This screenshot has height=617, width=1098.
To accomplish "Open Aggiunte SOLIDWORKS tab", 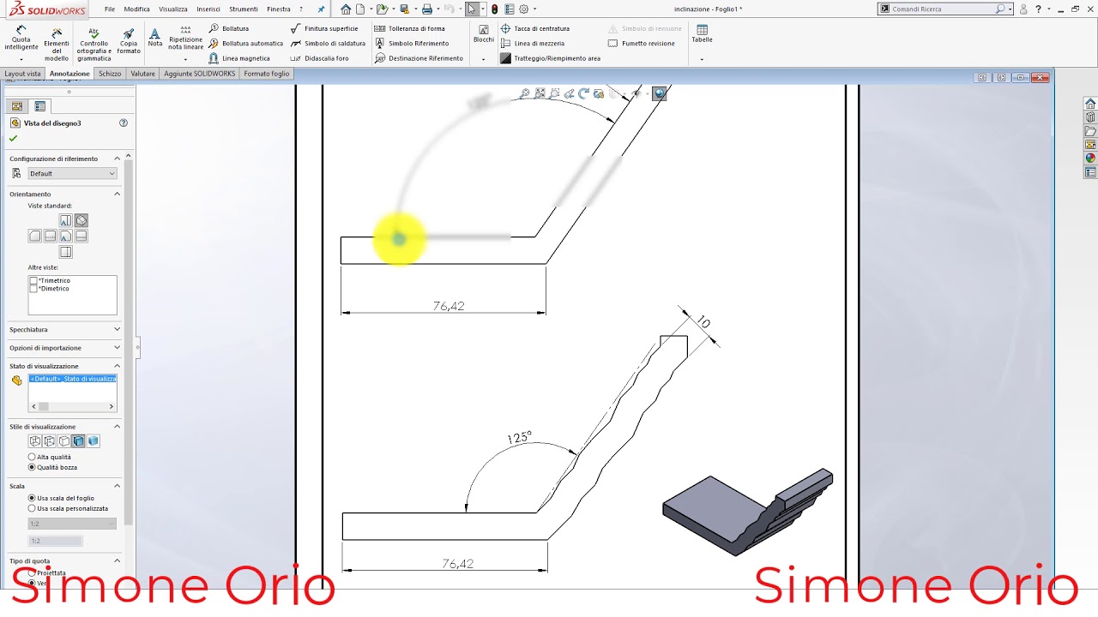I will tap(200, 74).
